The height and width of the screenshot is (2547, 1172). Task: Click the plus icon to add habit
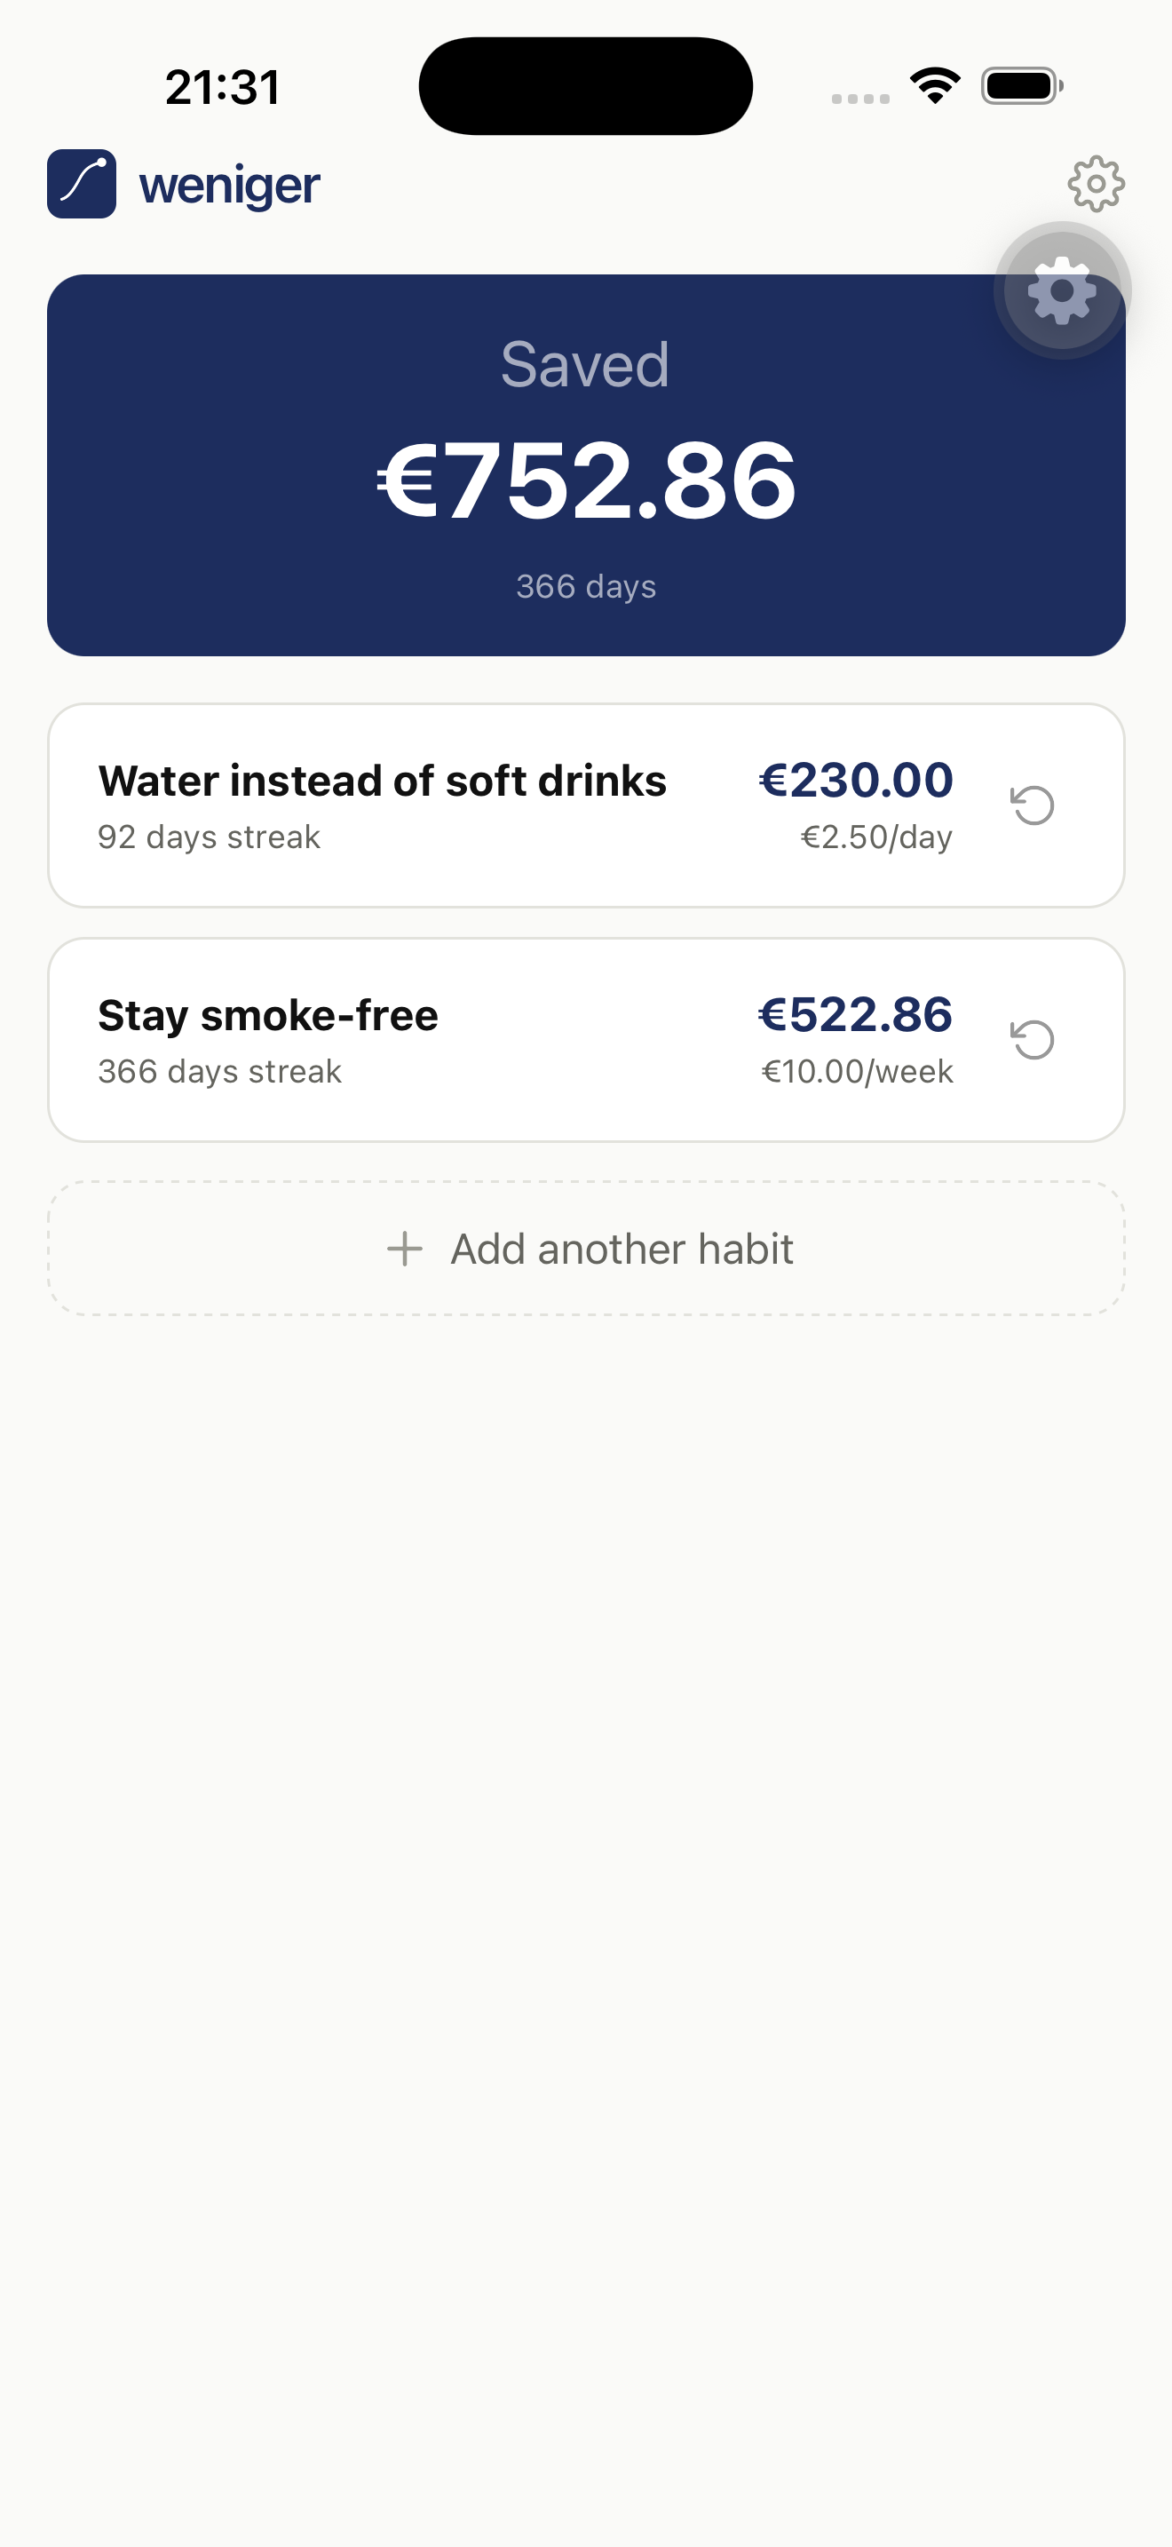(x=404, y=1249)
